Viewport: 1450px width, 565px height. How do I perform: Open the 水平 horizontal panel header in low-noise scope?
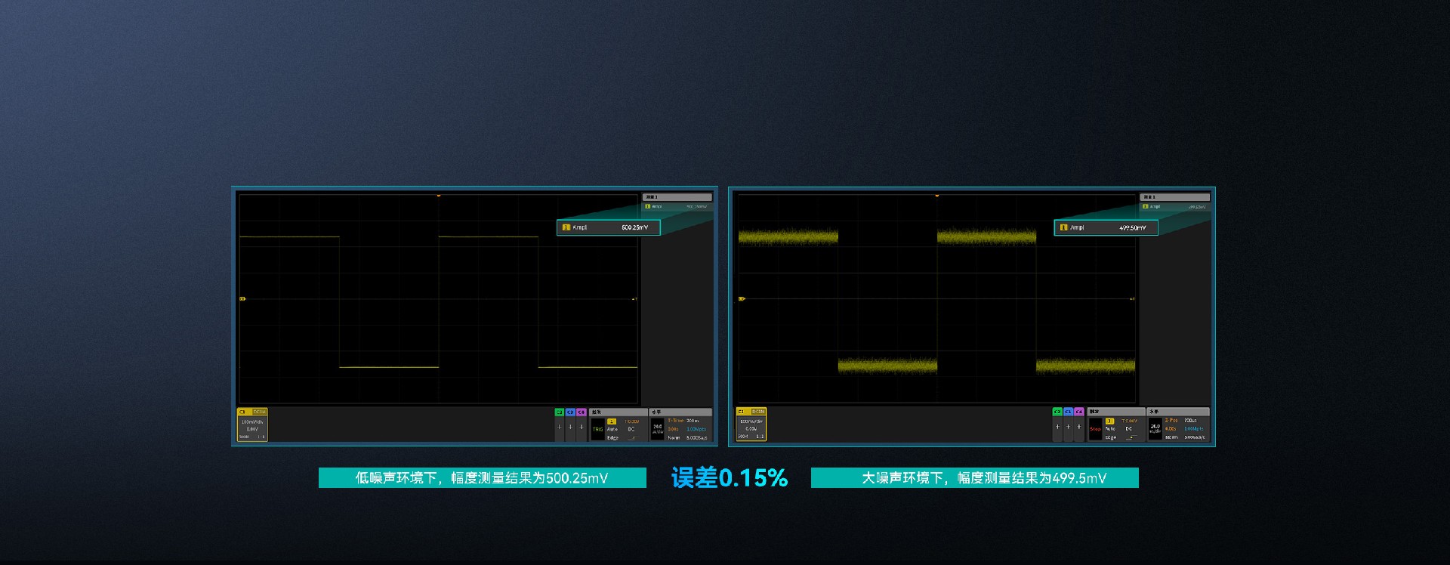click(x=680, y=412)
